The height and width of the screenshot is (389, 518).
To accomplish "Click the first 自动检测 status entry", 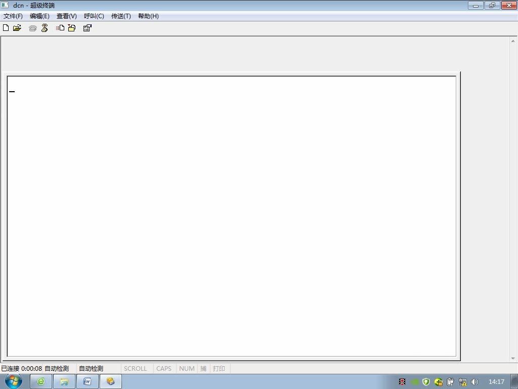I will (x=57, y=369).
